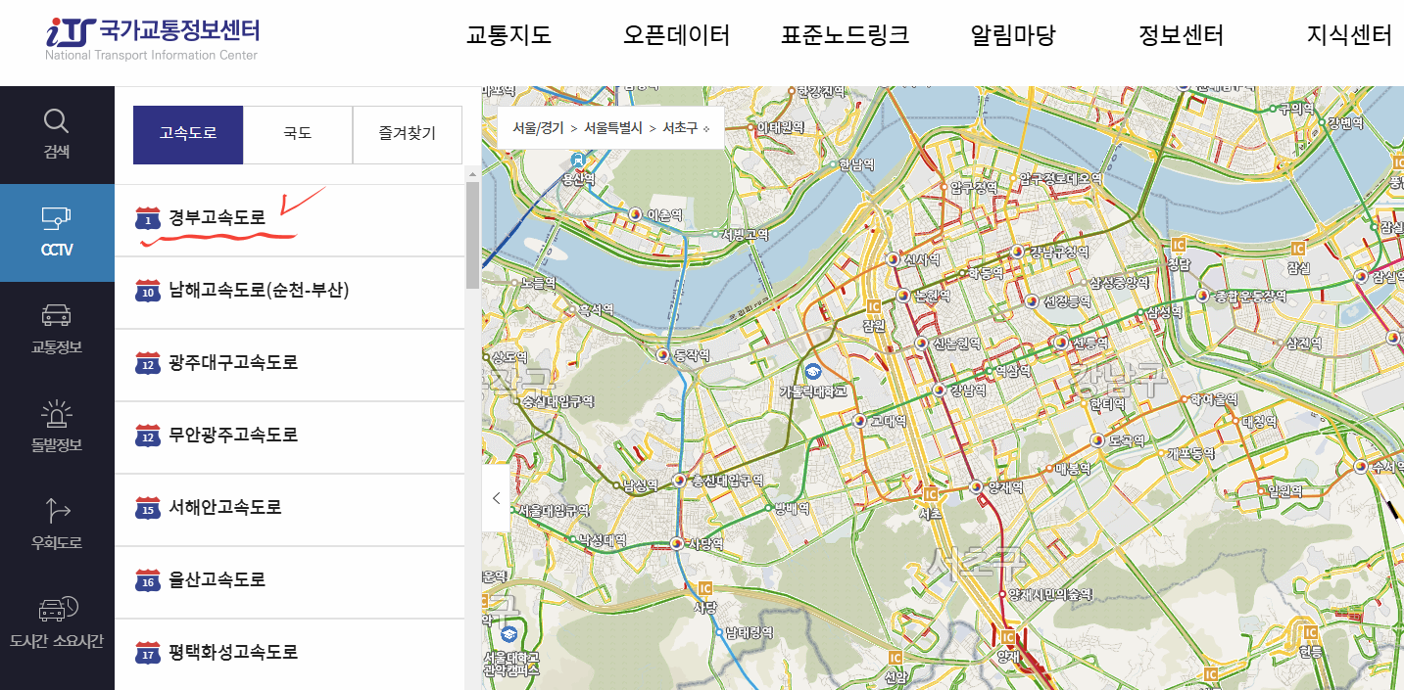Click the 가톨릭대학교 marker on map
1404x690 pixels.
pos(812,372)
